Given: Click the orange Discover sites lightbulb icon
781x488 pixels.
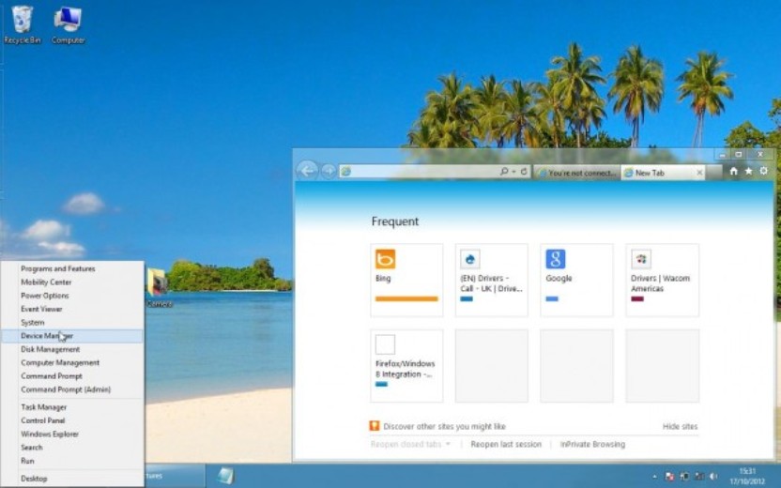Looking at the screenshot, I should point(374,426).
